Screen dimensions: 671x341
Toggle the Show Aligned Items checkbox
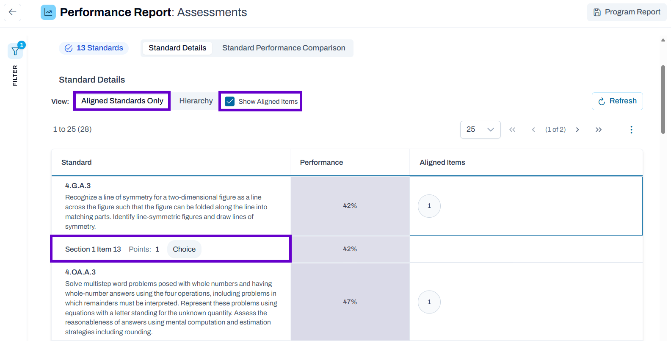coord(230,102)
